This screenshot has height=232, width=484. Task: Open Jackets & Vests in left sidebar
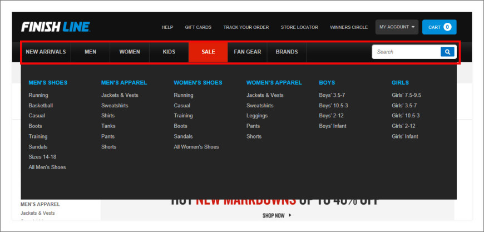pyautogui.click(x=38, y=213)
